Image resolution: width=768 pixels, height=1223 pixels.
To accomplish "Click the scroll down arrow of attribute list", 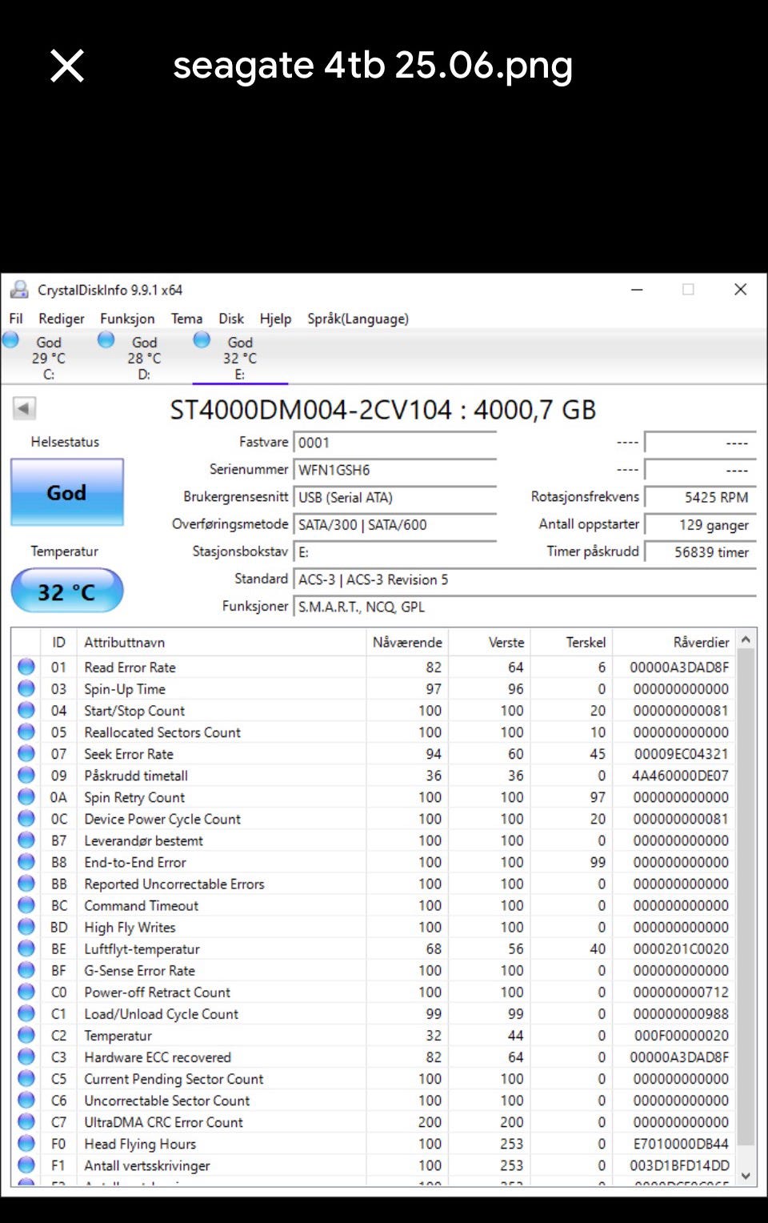I will pos(746,1176).
